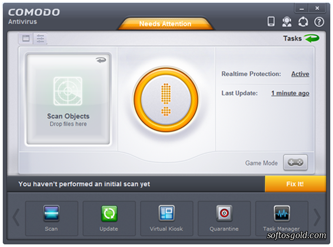Click the initial scan warning message
This screenshot has width=333, height=247.
pos(84,184)
